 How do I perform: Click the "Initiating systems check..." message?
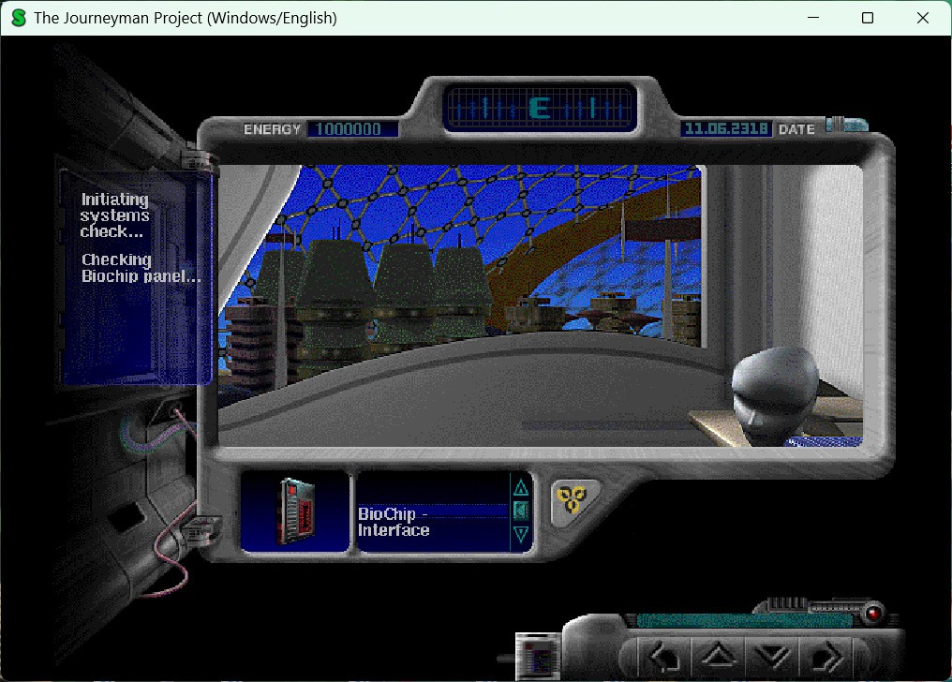(114, 215)
